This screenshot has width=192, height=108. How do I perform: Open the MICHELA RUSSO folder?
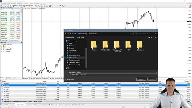[x=106, y=46]
